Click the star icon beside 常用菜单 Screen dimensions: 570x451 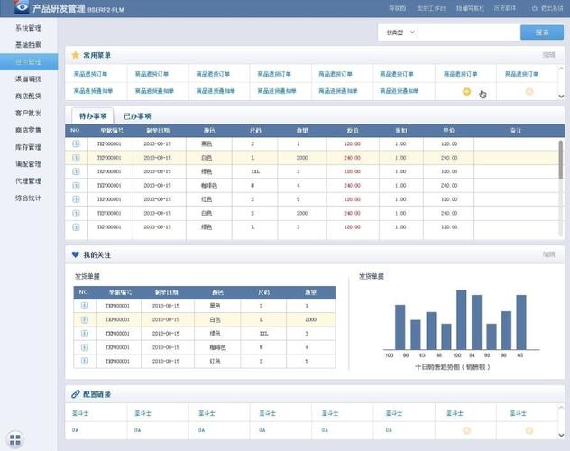pyautogui.click(x=76, y=55)
